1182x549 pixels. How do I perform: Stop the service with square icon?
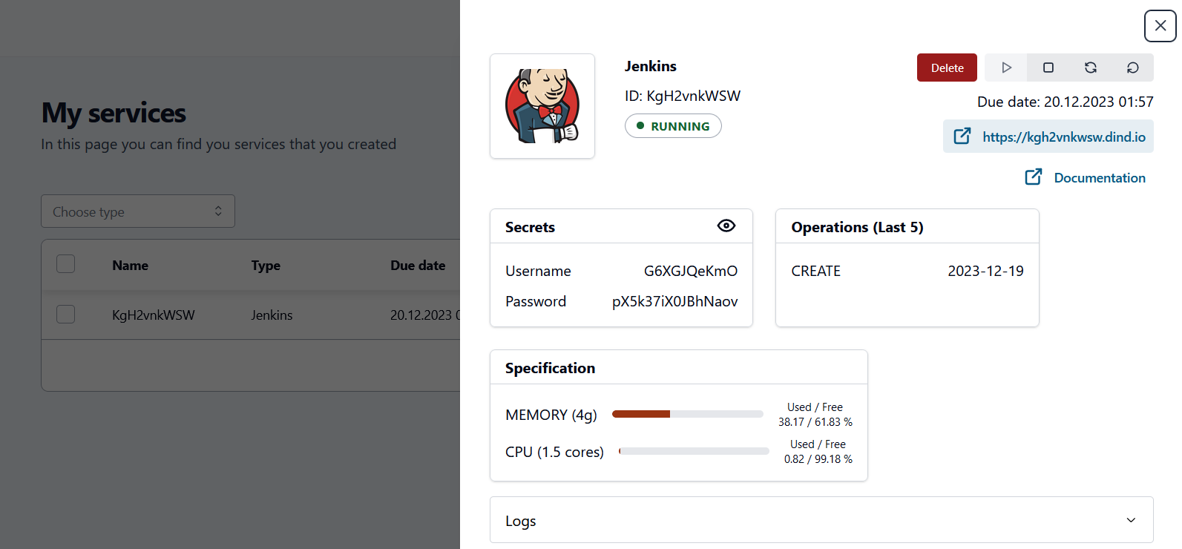(x=1048, y=68)
